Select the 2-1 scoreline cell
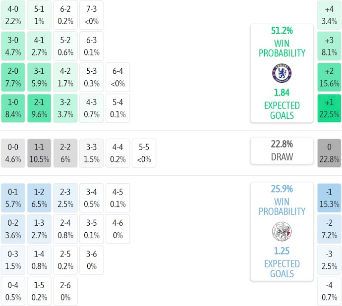 (x=39, y=108)
